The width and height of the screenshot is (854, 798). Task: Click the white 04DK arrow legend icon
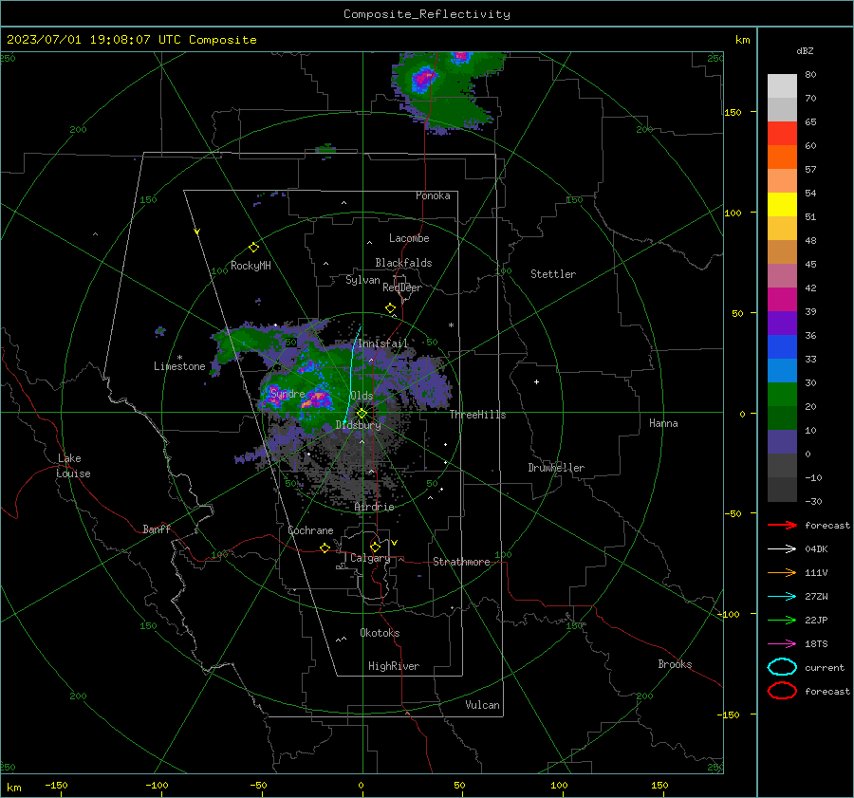[782, 548]
